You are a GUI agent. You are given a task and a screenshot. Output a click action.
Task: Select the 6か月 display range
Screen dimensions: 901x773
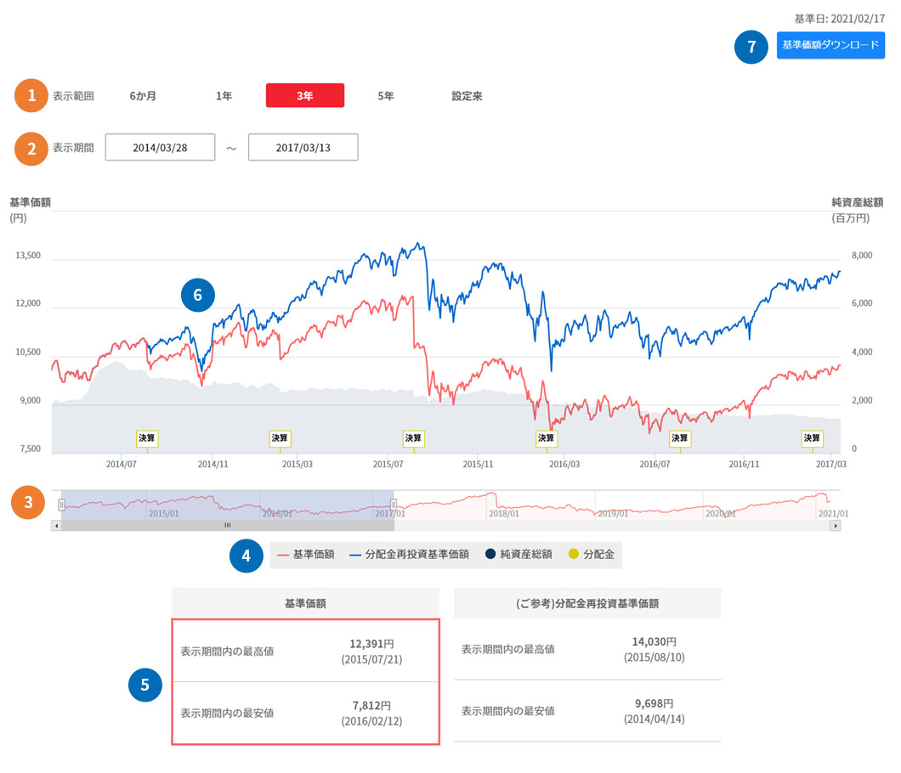coord(143,96)
